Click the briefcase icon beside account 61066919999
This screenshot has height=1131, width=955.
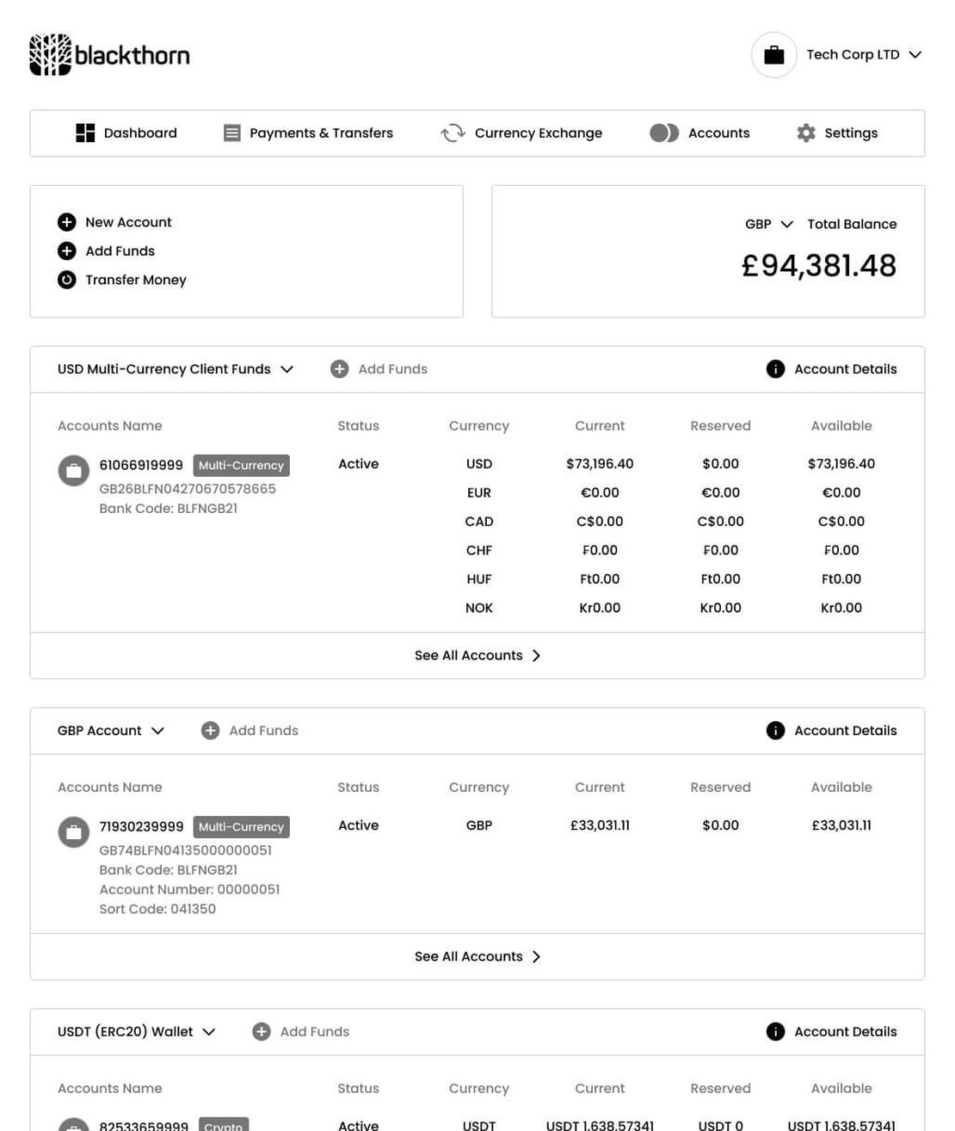(x=74, y=471)
